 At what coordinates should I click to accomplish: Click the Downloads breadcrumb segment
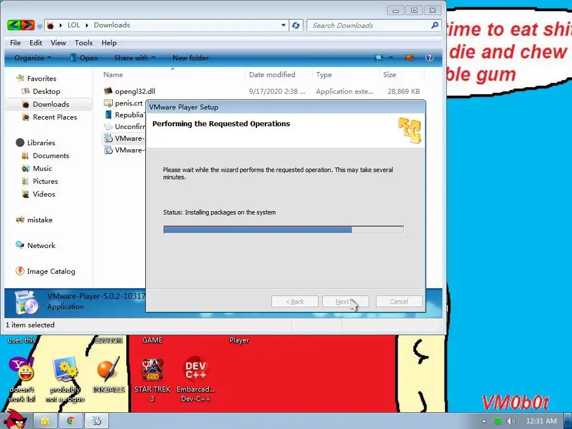click(112, 25)
